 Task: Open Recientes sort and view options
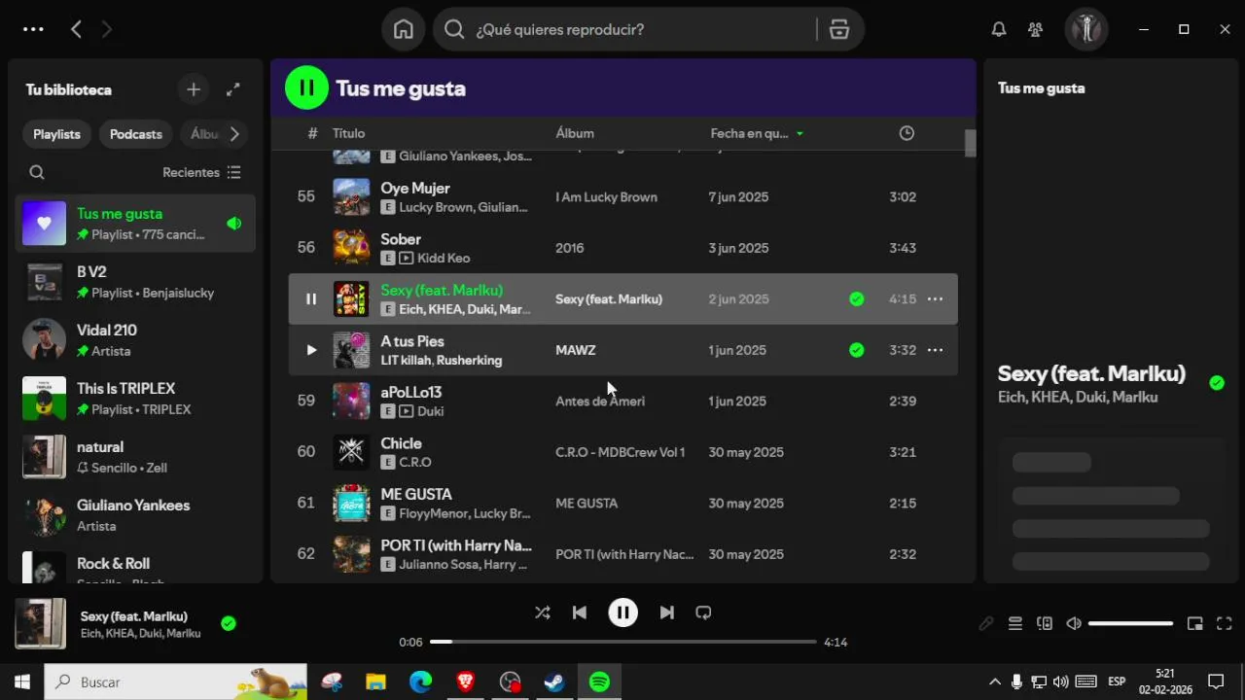[x=201, y=172]
